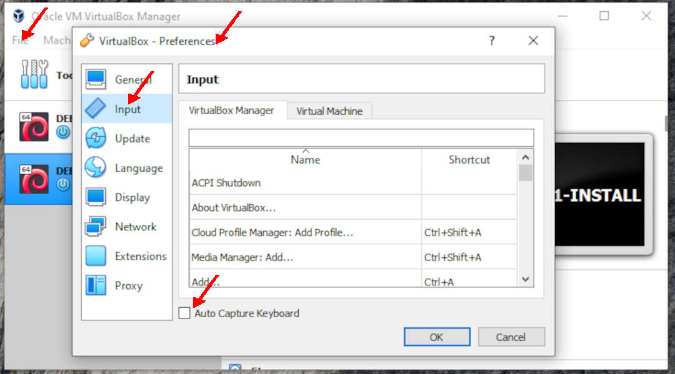Screen dimensions: 675x374
Task: Confirm preferences with the OK button
Action: (436, 336)
